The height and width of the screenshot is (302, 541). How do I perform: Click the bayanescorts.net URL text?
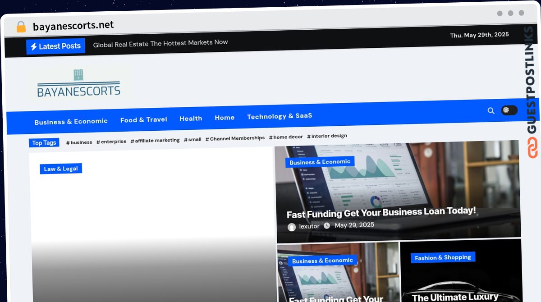(x=73, y=26)
